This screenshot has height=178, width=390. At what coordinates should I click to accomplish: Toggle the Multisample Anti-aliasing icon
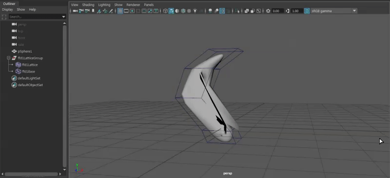[x=222, y=11]
